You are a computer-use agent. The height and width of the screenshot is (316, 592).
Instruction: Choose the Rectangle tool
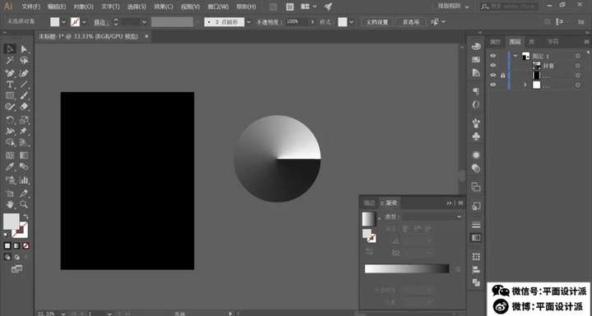tap(10, 95)
